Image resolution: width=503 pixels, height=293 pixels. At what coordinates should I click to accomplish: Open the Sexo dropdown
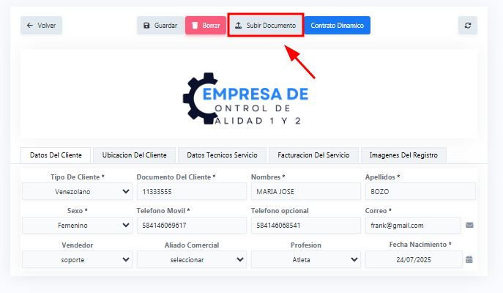[x=77, y=226]
